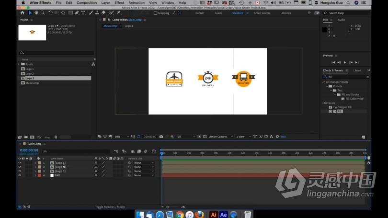Open Google Chrome from the Dock
This screenshot has width=388, height=218.
click(x=180, y=215)
